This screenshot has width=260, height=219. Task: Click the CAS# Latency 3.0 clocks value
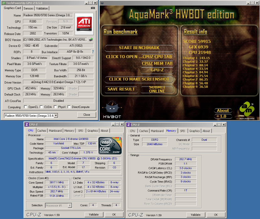click(186, 168)
